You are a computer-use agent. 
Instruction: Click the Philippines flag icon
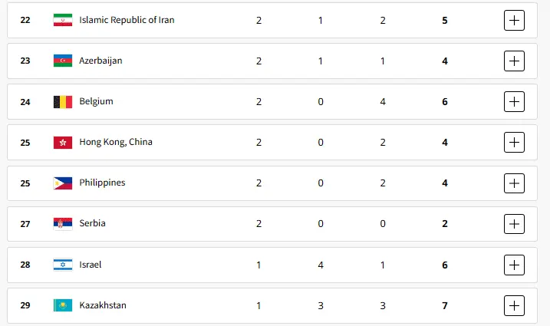click(62, 183)
